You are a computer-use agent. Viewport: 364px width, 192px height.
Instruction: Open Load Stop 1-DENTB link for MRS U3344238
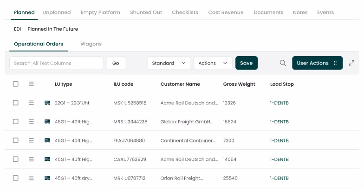pos(279,122)
